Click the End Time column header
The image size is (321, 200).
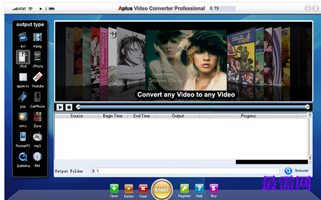click(x=142, y=116)
